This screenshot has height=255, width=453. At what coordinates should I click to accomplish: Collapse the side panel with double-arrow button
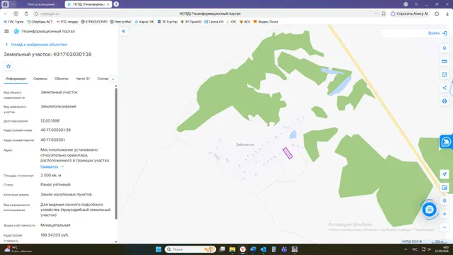tap(124, 31)
